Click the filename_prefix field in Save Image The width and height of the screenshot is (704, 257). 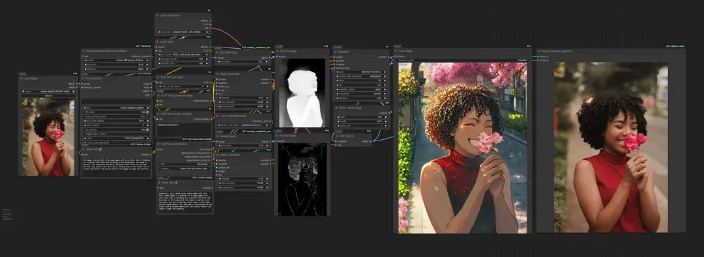coord(462,60)
